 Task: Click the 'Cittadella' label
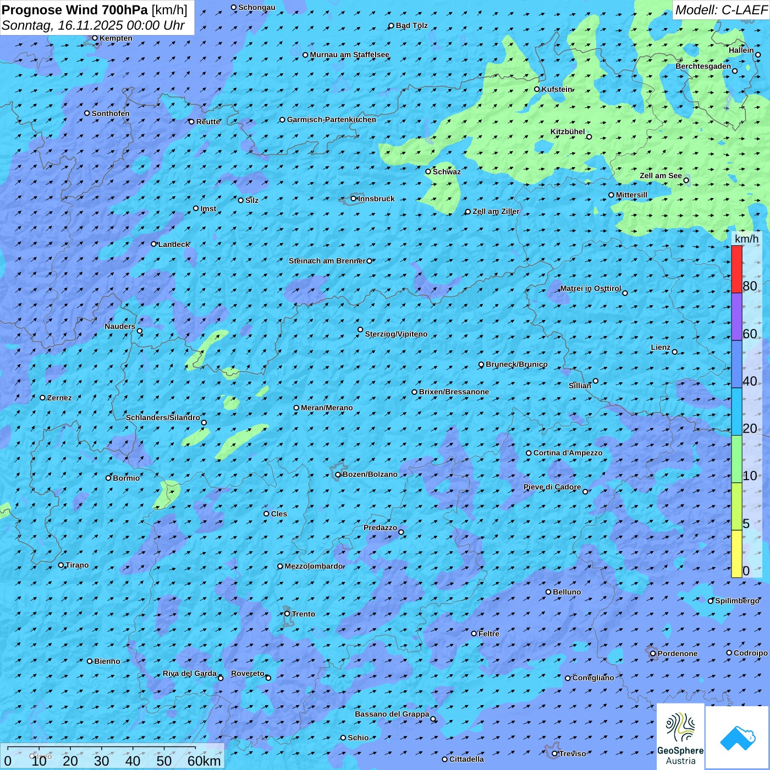pos(466,759)
